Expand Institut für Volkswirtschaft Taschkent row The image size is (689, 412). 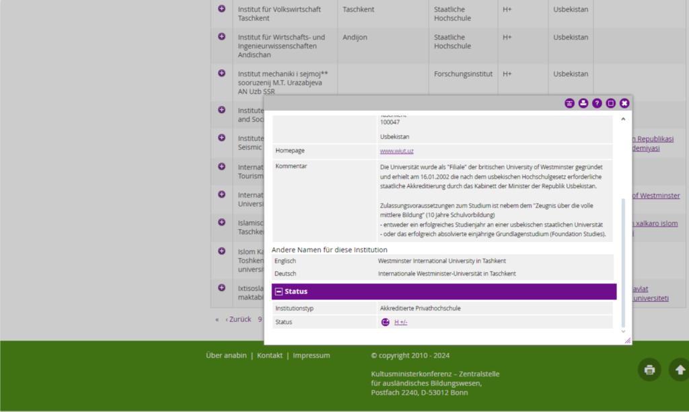221,9
